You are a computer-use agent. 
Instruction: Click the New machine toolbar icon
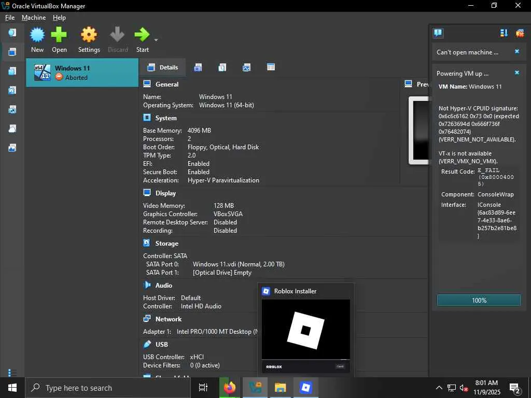coord(37,35)
